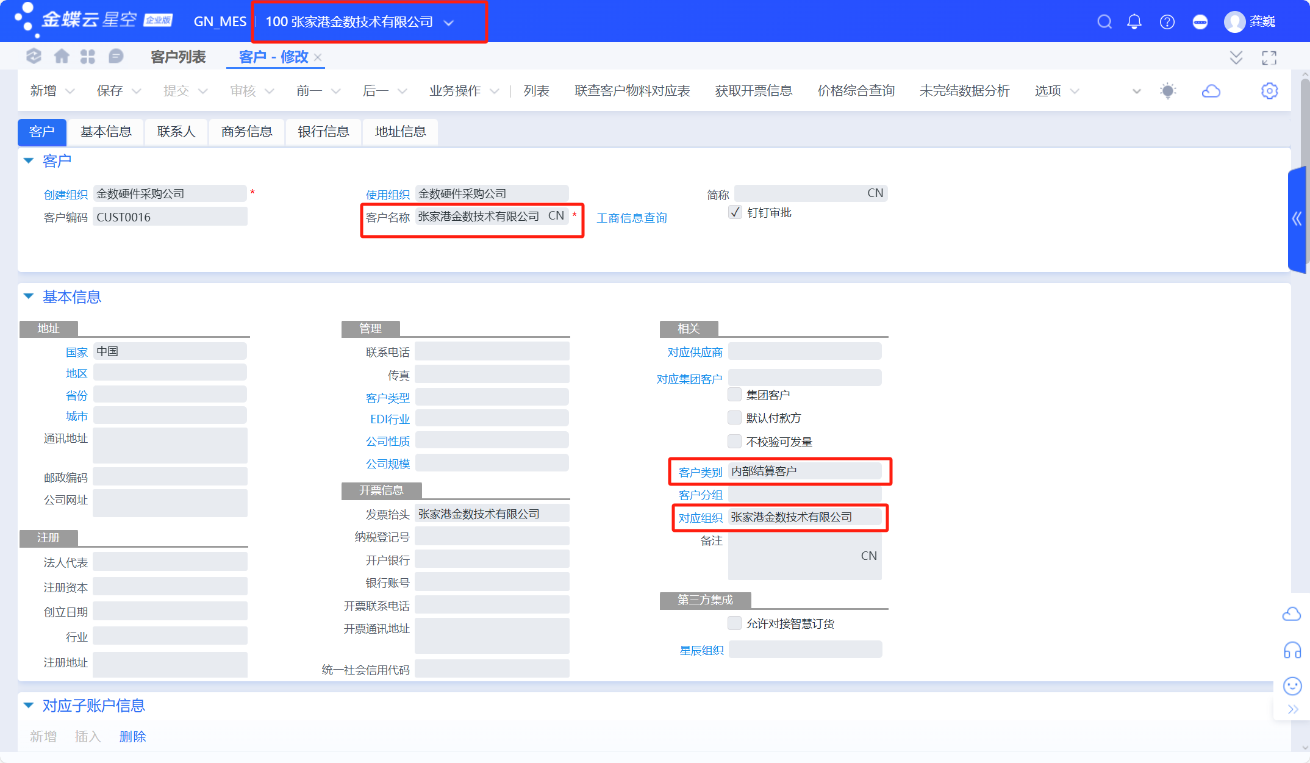
Task: Check the 默认付款方 checkbox
Action: (x=735, y=418)
